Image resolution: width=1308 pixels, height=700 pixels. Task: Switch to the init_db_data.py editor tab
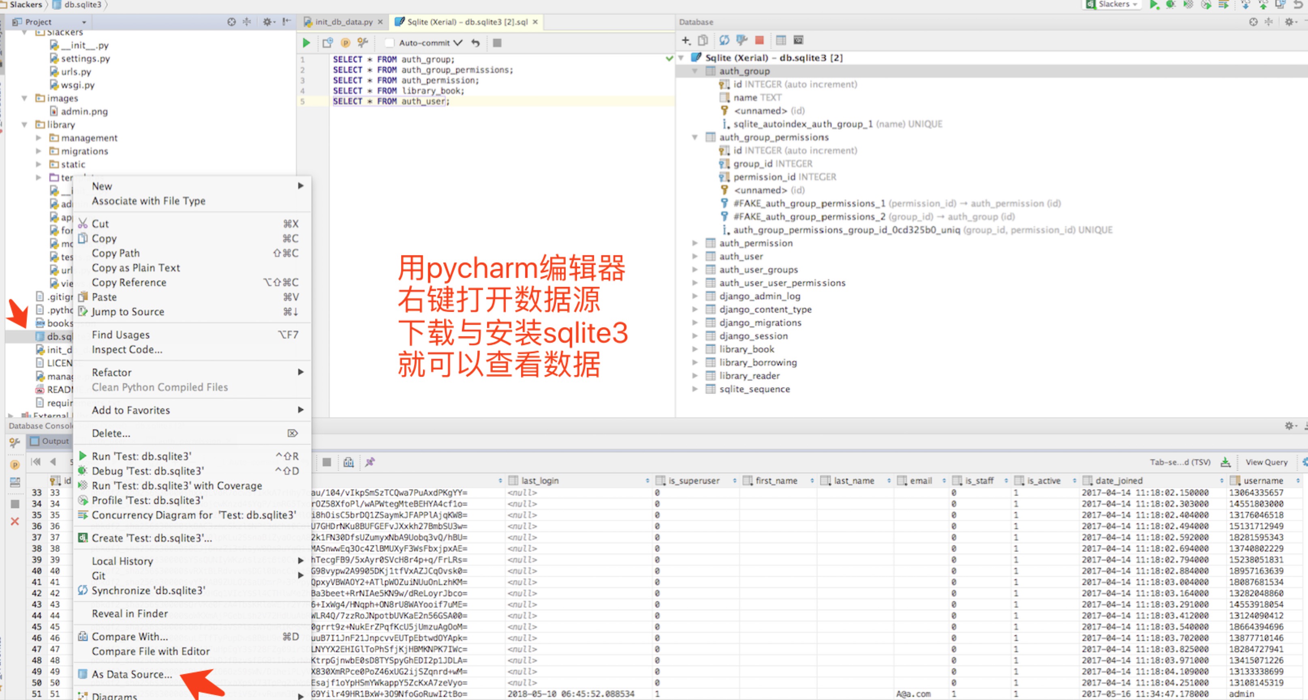343,22
